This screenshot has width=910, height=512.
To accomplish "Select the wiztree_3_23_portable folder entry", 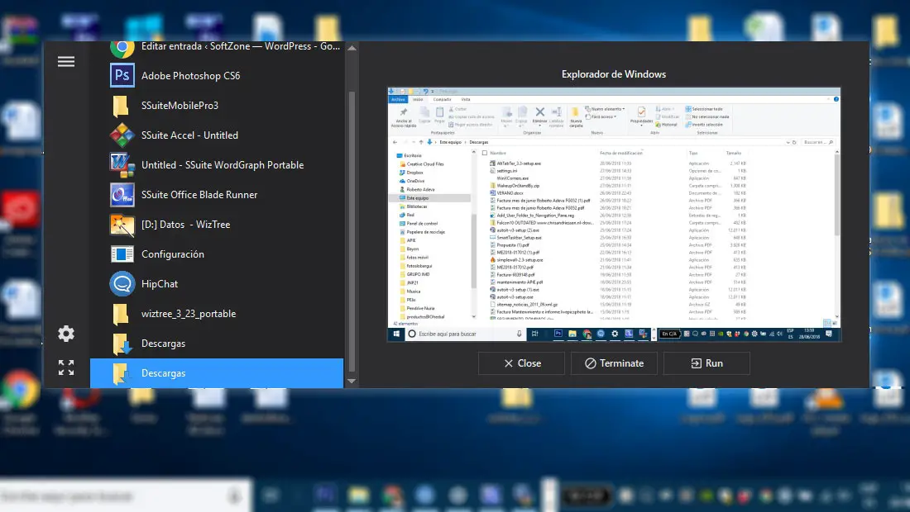I will (188, 314).
